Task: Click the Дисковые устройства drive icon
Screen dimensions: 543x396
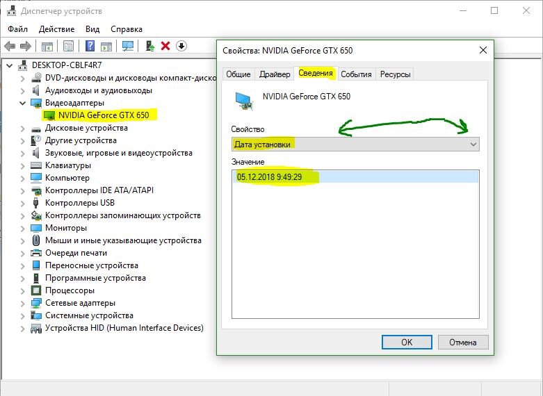Action: pos(36,129)
